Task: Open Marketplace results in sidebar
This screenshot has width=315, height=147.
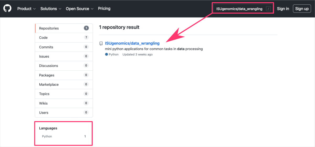Action: click(x=64, y=84)
